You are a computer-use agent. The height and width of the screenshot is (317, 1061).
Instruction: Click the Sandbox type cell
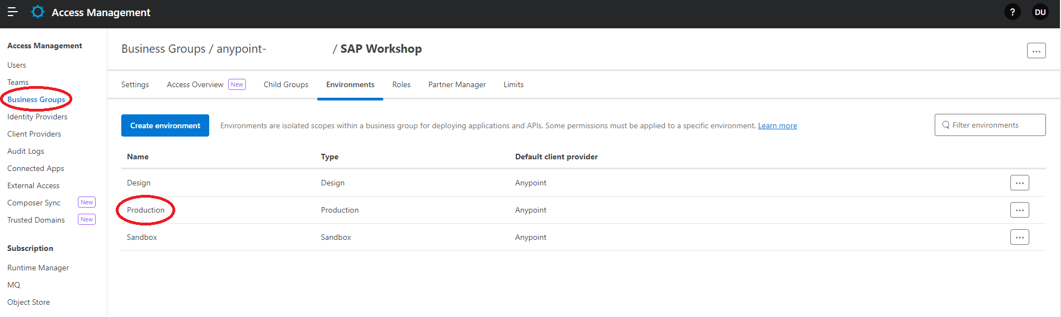tap(336, 237)
